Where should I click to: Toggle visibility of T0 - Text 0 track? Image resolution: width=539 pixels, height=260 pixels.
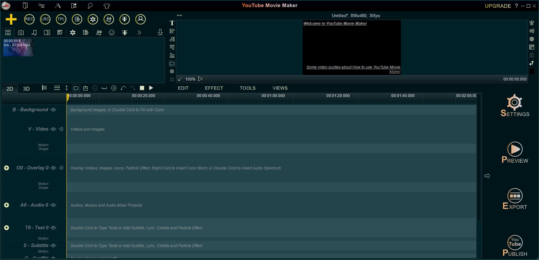pos(53,228)
